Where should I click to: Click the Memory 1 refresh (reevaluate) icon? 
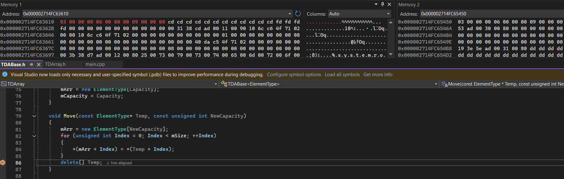[x=298, y=14]
